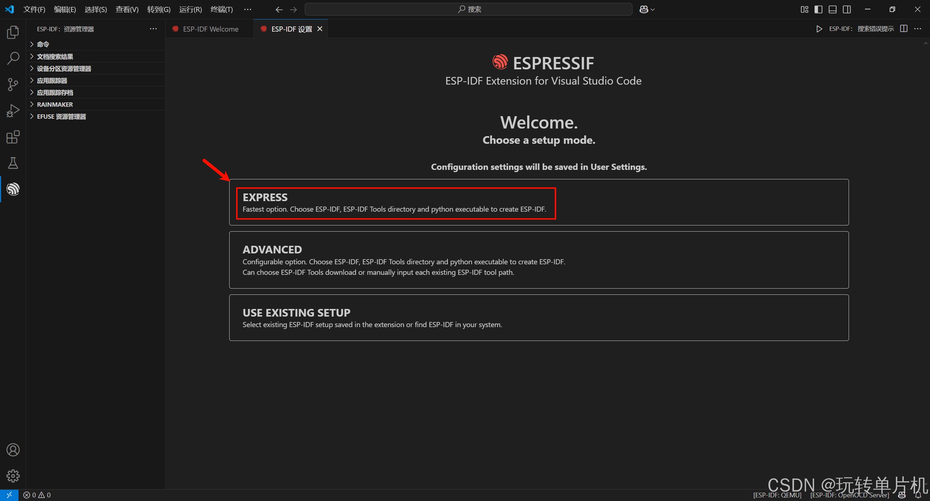Expand the 命令 section in the sidebar
This screenshot has height=501, width=930.
coord(44,44)
